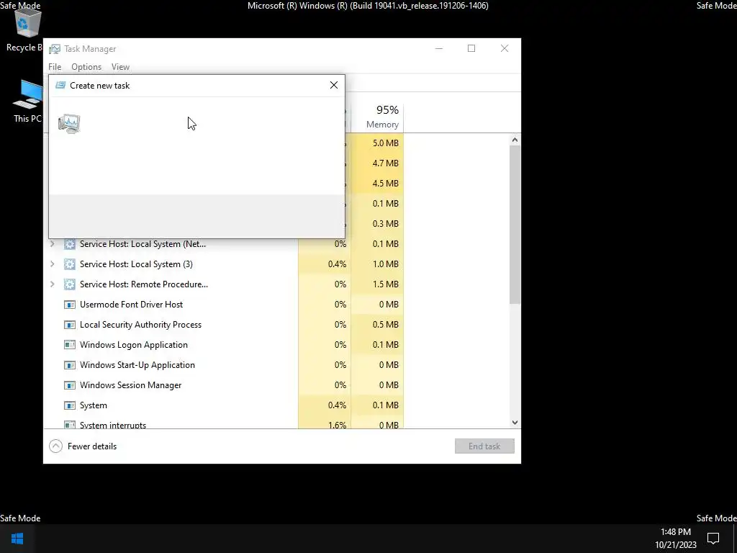The width and height of the screenshot is (737, 553).
Task: Close the Create new task dialog
Action: tap(334, 85)
